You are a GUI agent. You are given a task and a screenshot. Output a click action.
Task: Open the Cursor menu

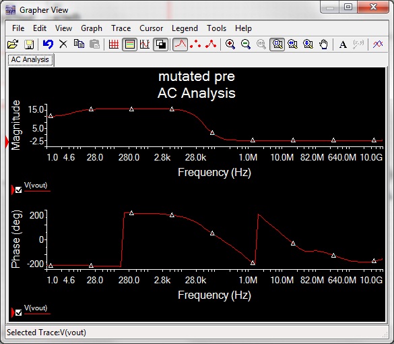(152, 28)
